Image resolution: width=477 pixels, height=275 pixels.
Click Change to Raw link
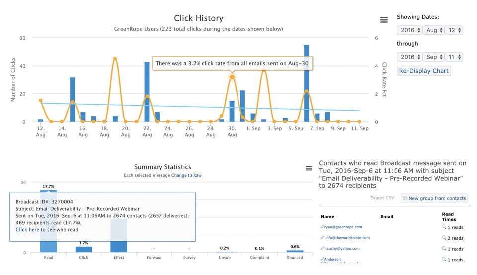(x=186, y=175)
